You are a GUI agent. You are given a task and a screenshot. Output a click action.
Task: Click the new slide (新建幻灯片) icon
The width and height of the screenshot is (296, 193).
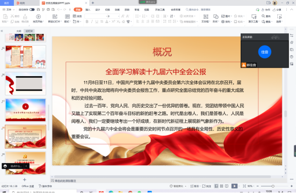tap(55, 17)
